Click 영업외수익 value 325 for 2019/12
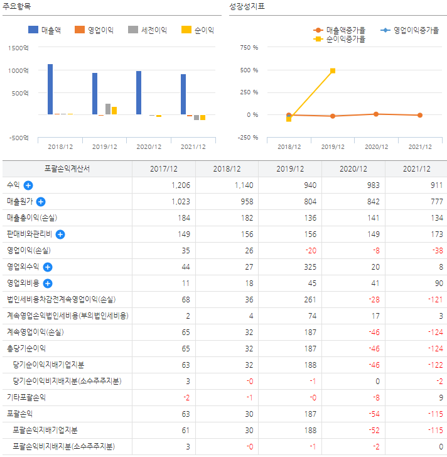The image size is (447, 457). pyautogui.click(x=310, y=267)
